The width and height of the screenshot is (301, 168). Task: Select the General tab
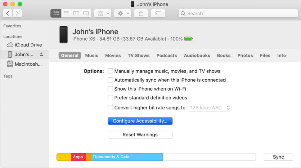click(70, 55)
